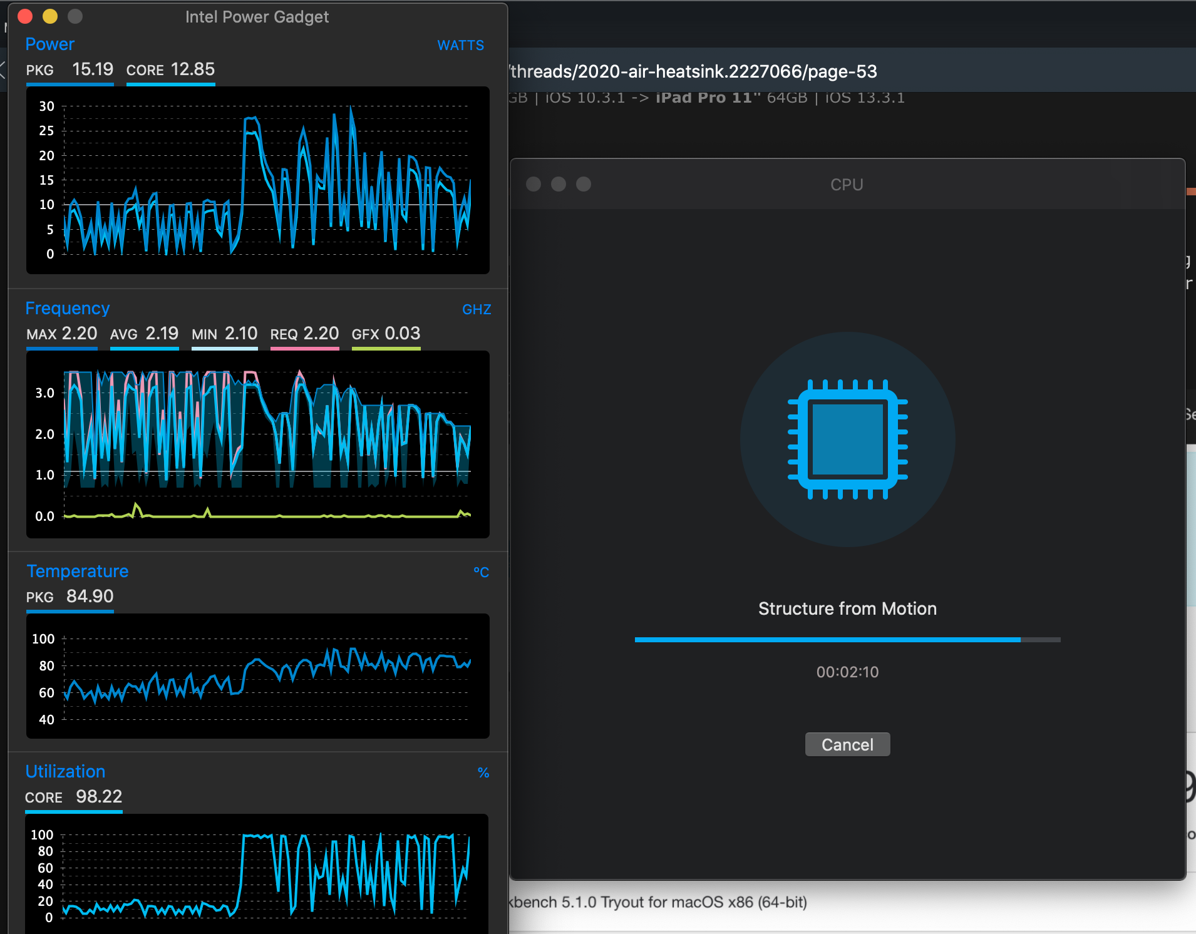The image size is (1196, 934).
Task: Click the Power graph
Action: [258, 180]
